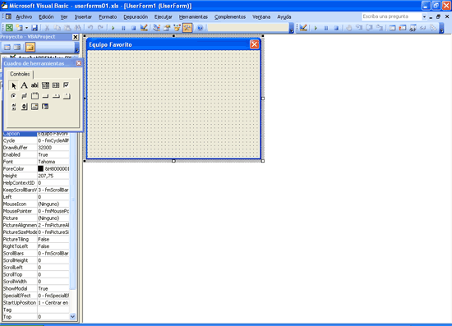The height and width of the screenshot is (326, 452).
Task: Select the Image control tool
Action: [35, 107]
